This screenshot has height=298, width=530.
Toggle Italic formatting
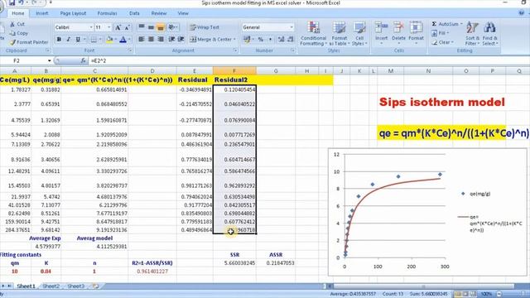(x=68, y=40)
